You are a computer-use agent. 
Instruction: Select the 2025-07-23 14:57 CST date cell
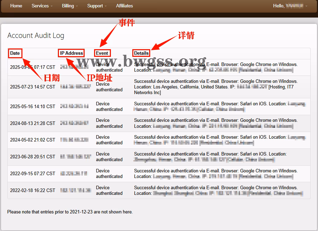[x=32, y=87]
